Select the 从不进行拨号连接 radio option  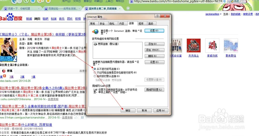click(x=95, y=69)
